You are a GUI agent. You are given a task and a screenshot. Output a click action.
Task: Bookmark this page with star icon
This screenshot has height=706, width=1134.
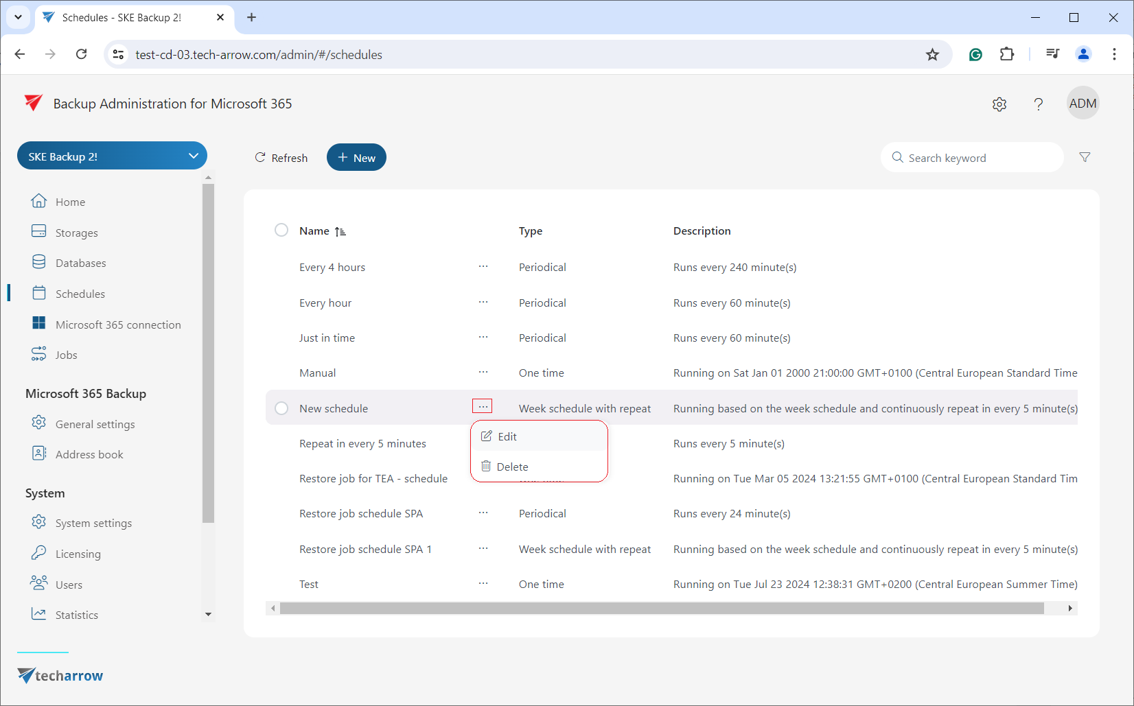pyautogui.click(x=931, y=55)
